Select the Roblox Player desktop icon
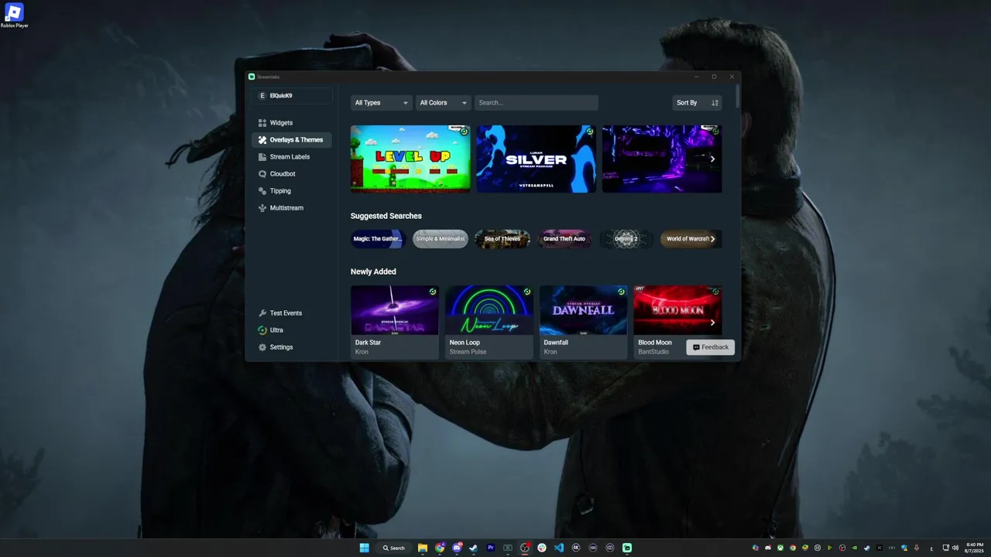 pyautogui.click(x=14, y=16)
